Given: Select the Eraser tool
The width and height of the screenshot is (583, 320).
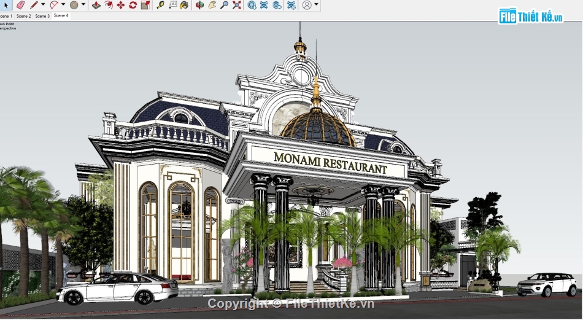Looking at the screenshot, I should click(x=21, y=5).
